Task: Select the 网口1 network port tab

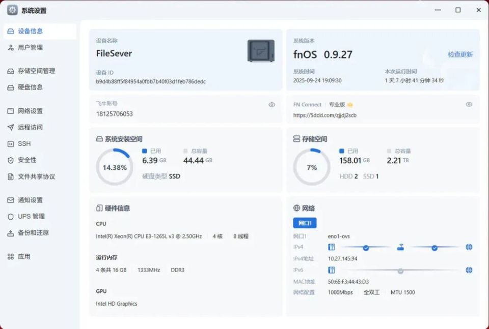Action: pos(305,223)
